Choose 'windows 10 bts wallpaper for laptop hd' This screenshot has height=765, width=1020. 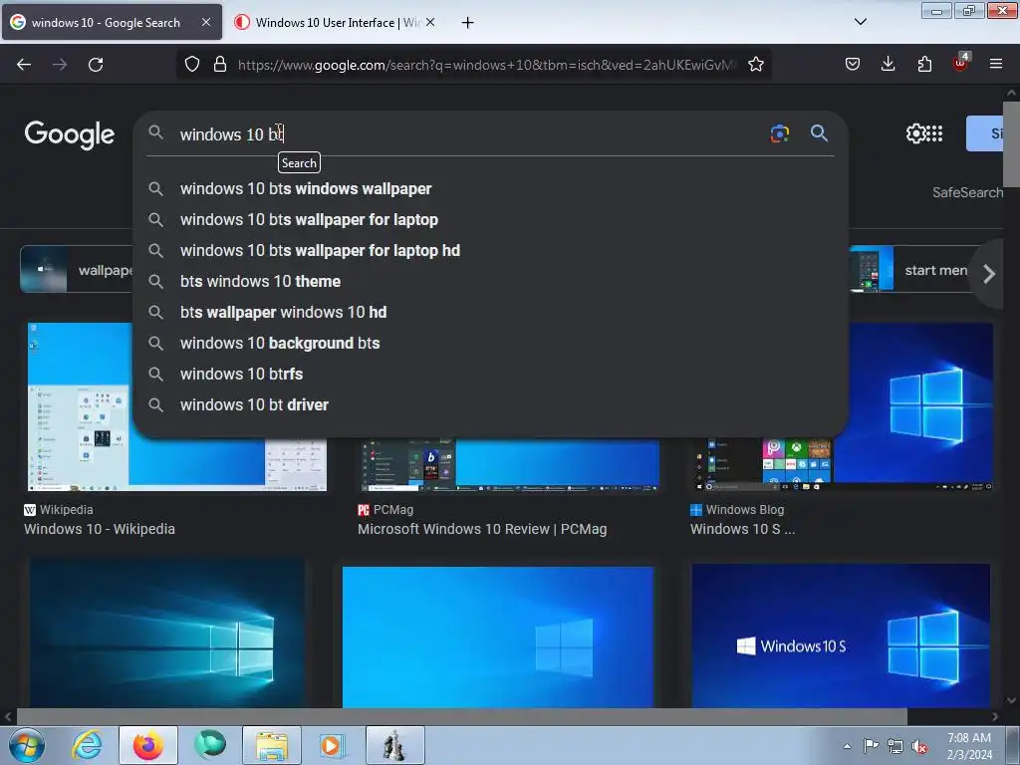click(x=490, y=250)
